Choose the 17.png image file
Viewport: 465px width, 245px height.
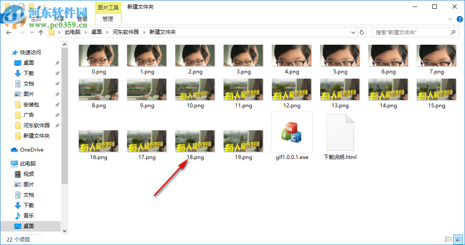[x=147, y=141]
